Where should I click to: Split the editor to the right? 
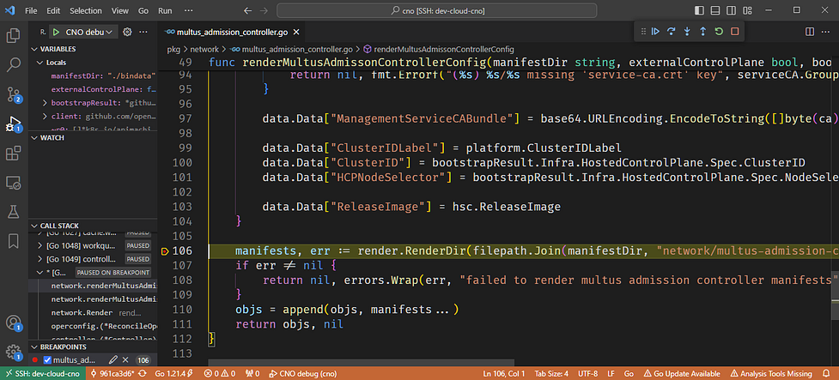tap(810, 32)
